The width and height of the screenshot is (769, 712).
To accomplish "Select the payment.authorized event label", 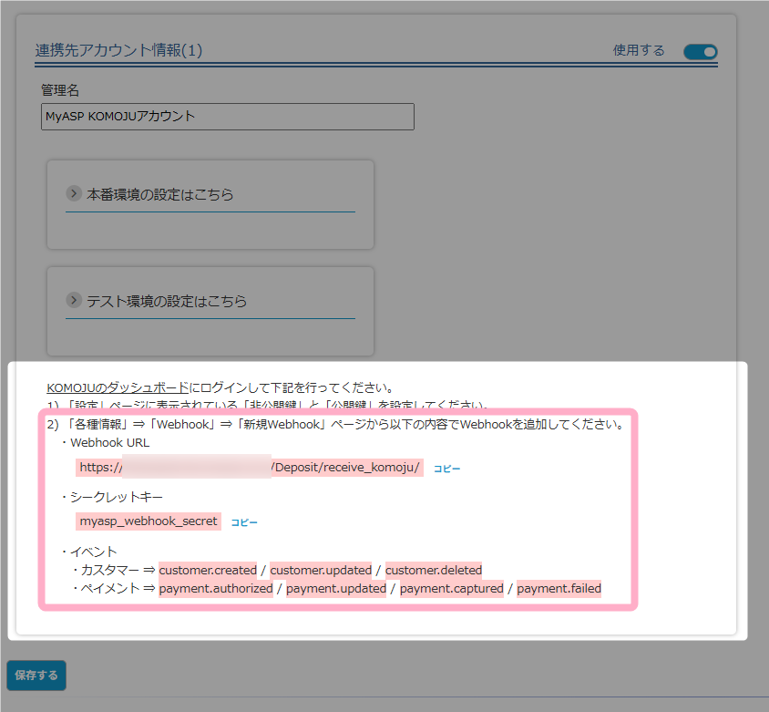I will (216, 589).
